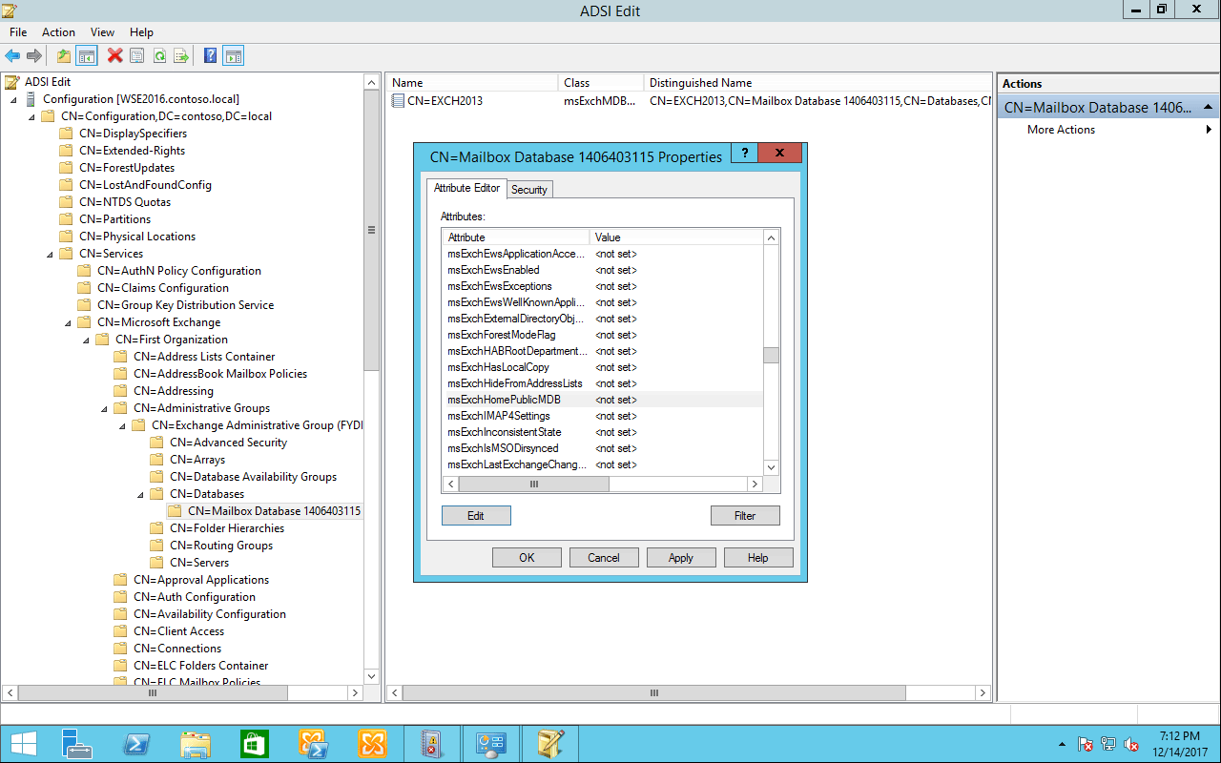Open Properties via toolbar sheet icon
This screenshot has height=763, width=1221.
[x=136, y=55]
